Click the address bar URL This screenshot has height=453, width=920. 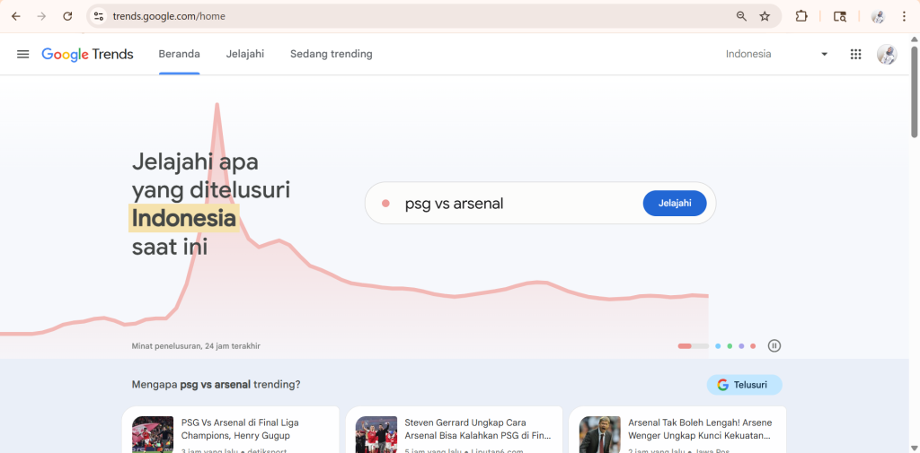[169, 16]
